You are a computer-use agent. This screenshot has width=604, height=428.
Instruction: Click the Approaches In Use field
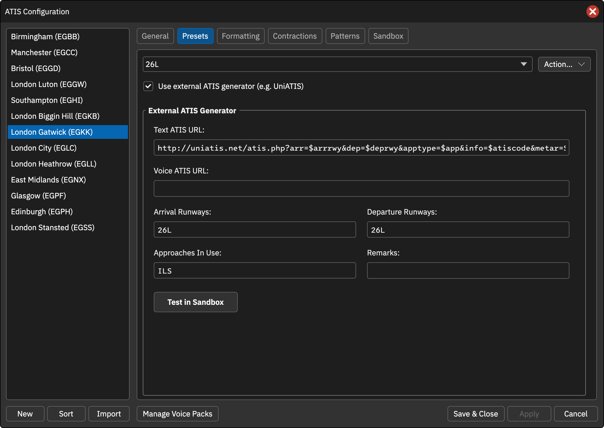click(x=255, y=271)
